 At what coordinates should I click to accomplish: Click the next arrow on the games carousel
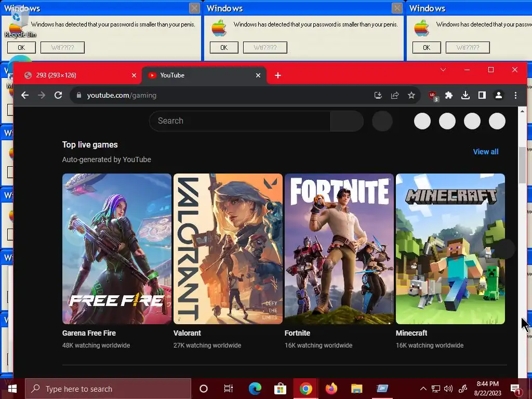505,249
